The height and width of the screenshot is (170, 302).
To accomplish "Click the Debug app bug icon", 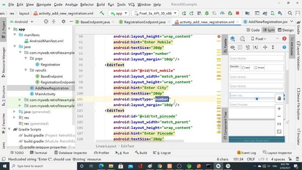I will (x=207, y=13).
